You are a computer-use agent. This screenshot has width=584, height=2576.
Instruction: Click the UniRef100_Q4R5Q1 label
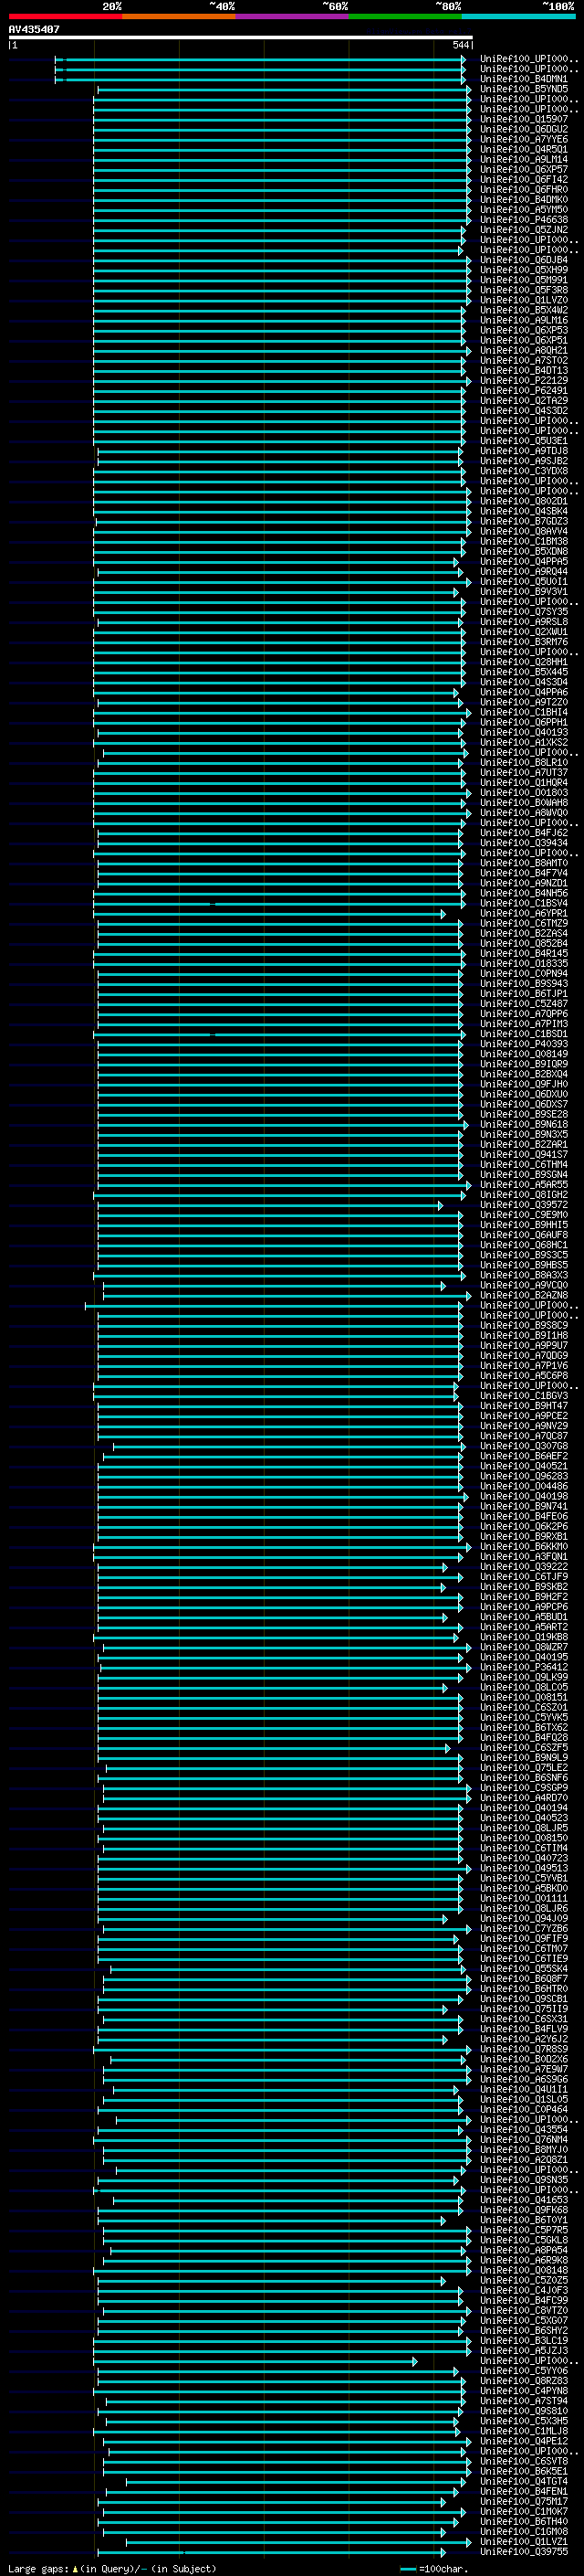tap(523, 149)
